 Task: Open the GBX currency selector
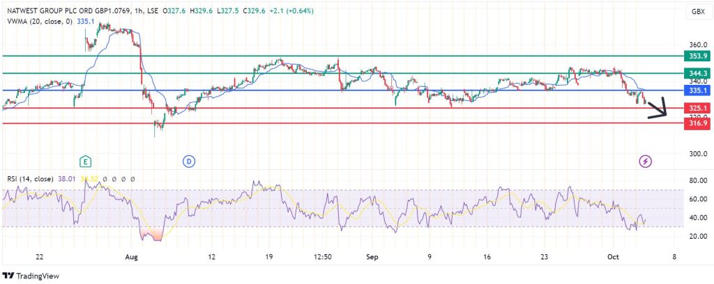point(699,13)
